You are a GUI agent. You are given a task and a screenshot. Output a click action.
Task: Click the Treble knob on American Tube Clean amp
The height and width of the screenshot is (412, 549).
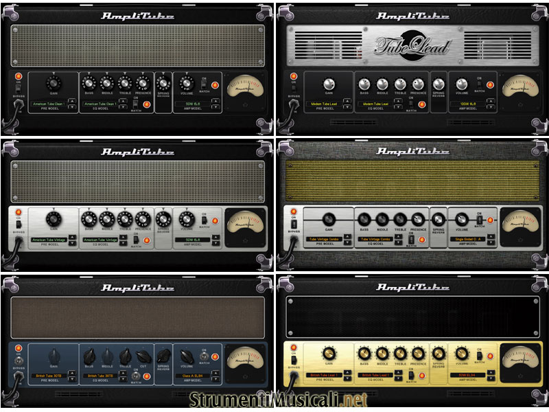click(x=124, y=82)
